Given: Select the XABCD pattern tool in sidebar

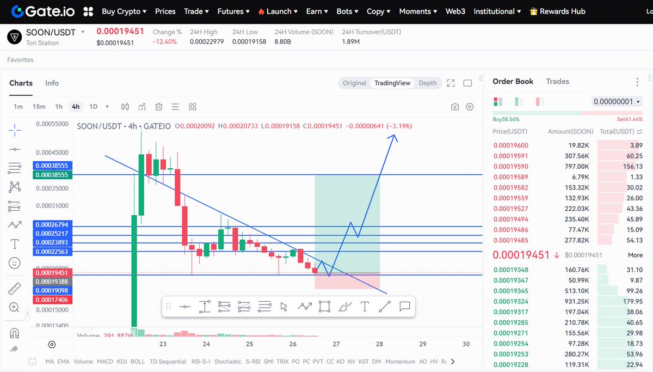Looking at the screenshot, I should [15, 187].
